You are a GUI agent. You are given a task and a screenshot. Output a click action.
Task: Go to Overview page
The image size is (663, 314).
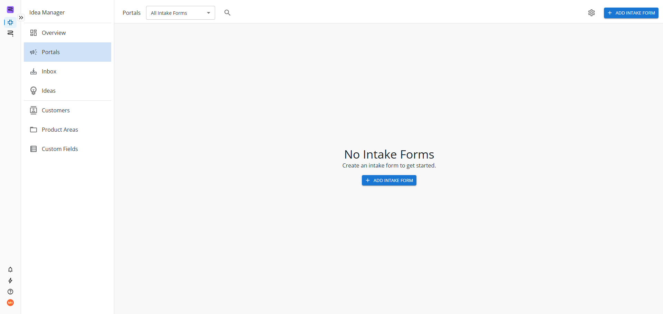point(67,33)
